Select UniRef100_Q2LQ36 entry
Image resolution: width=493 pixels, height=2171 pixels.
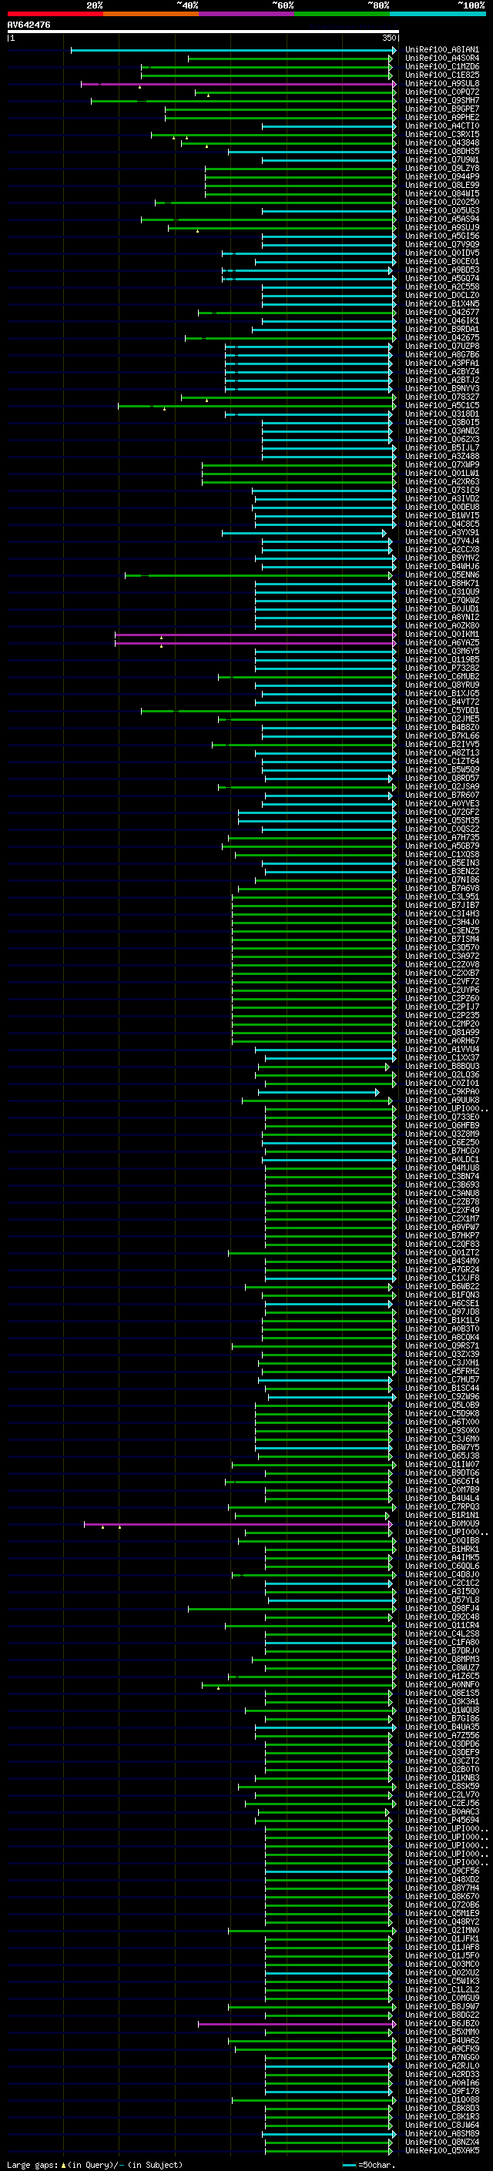tap(441, 1075)
